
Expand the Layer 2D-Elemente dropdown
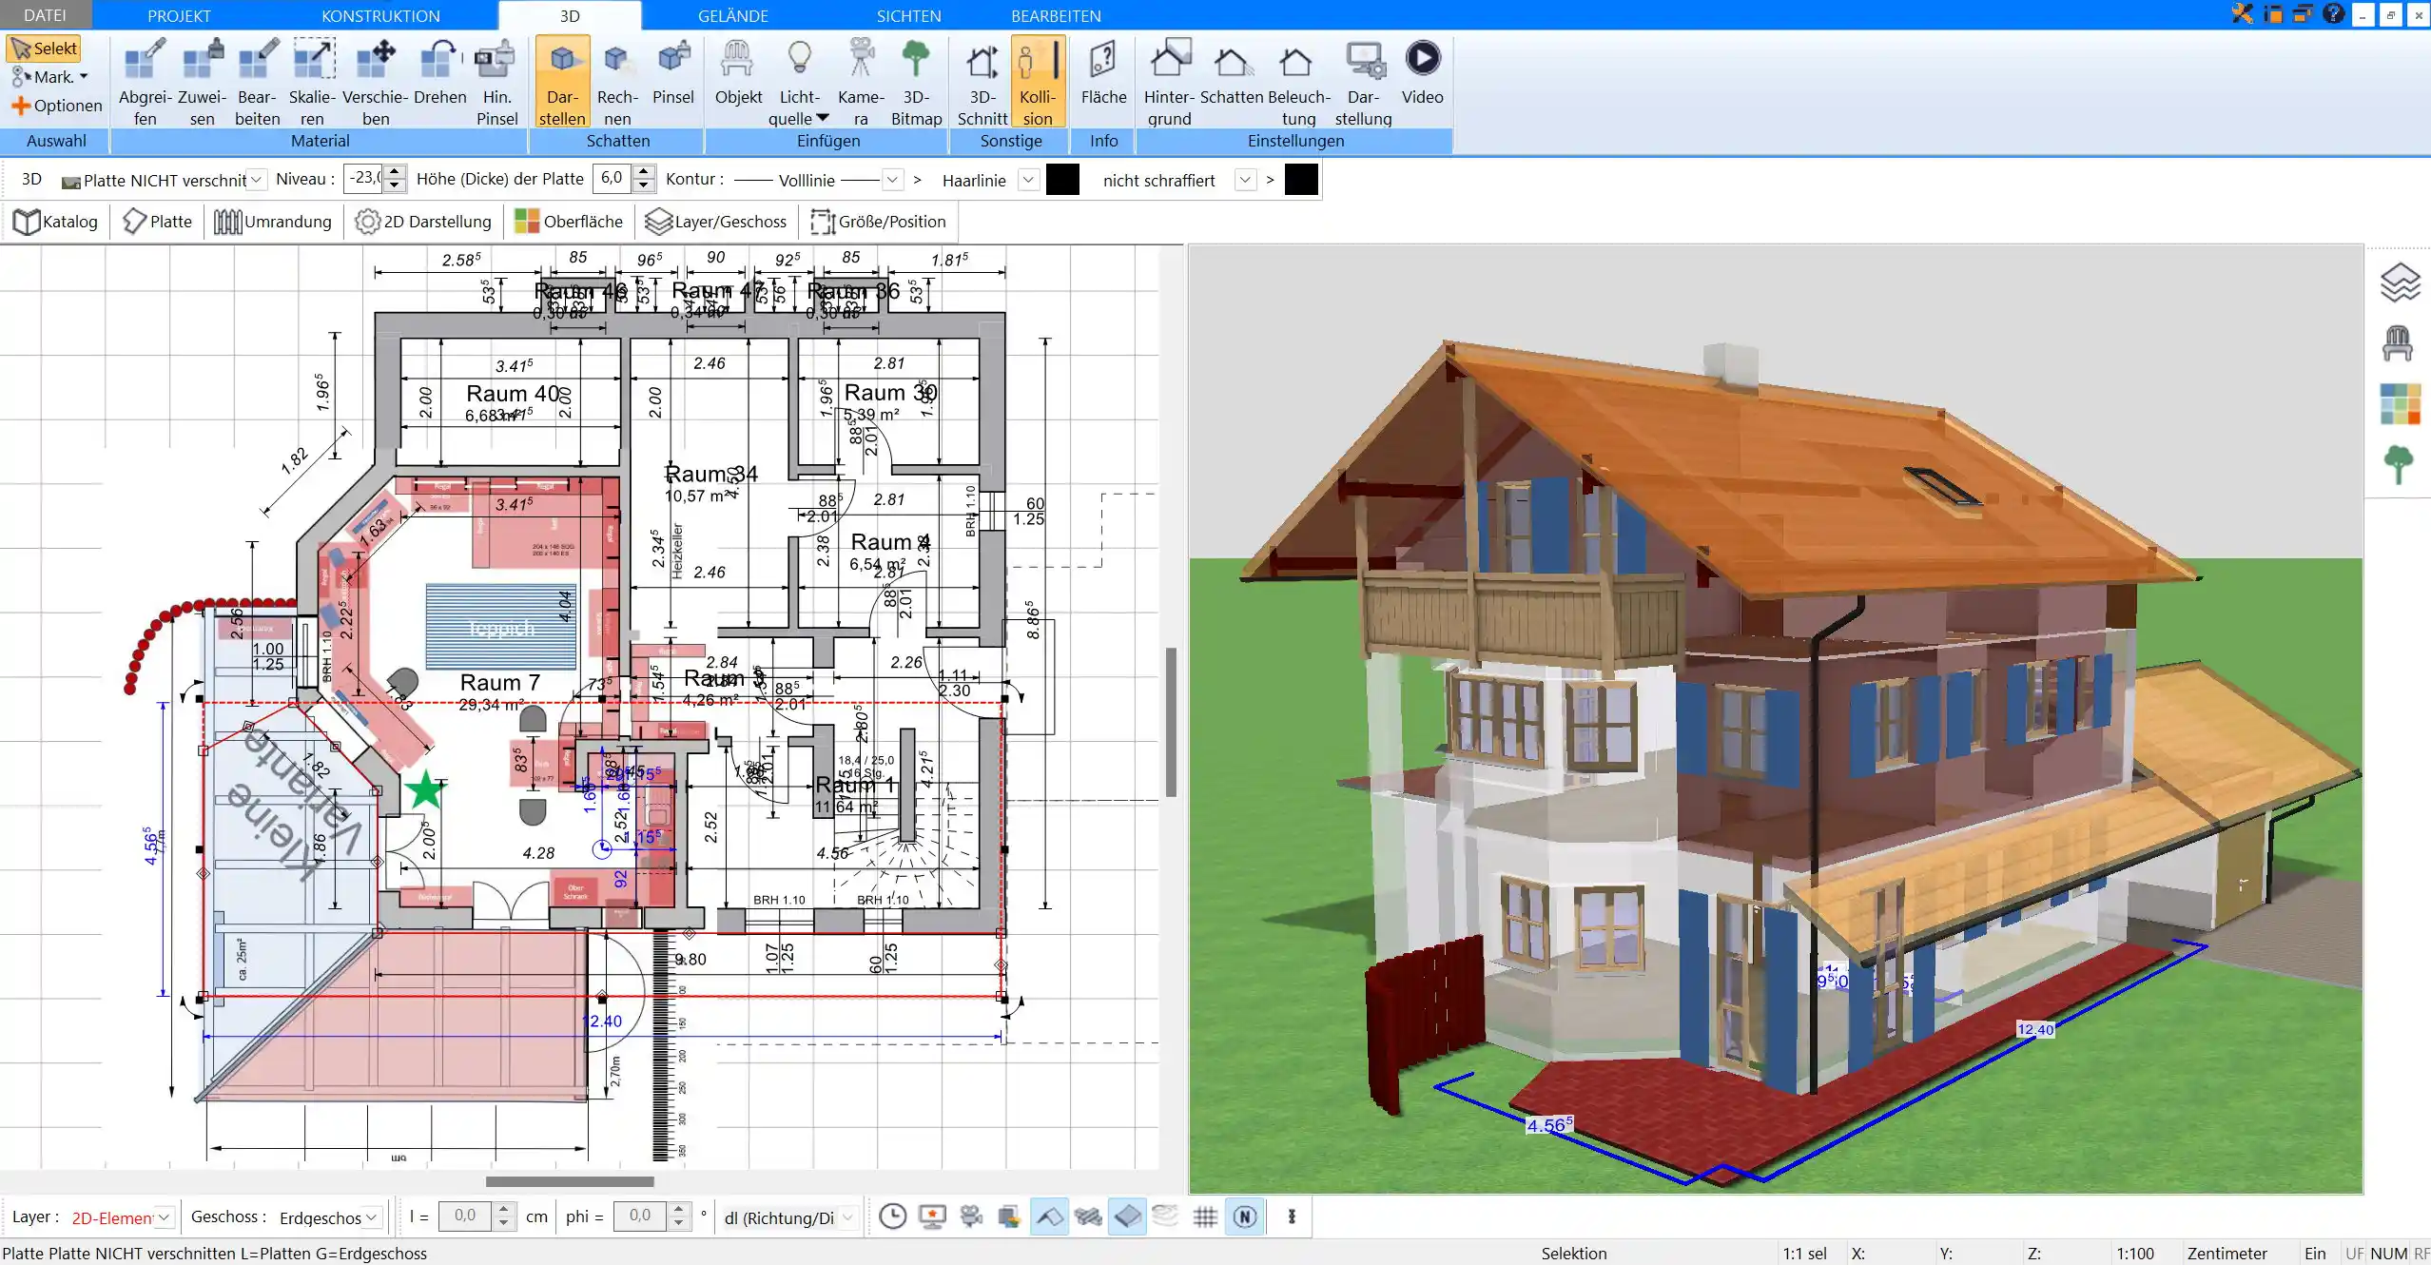pos(164,1217)
